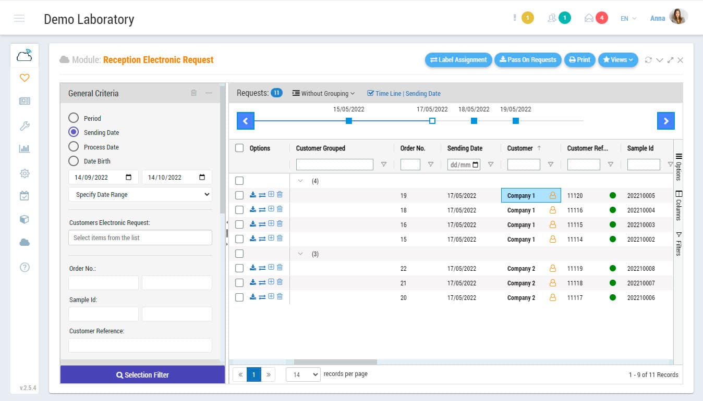Select the Process Date radio option
The height and width of the screenshot is (401, 703).
pyautogui.click(x=74, y=147)
